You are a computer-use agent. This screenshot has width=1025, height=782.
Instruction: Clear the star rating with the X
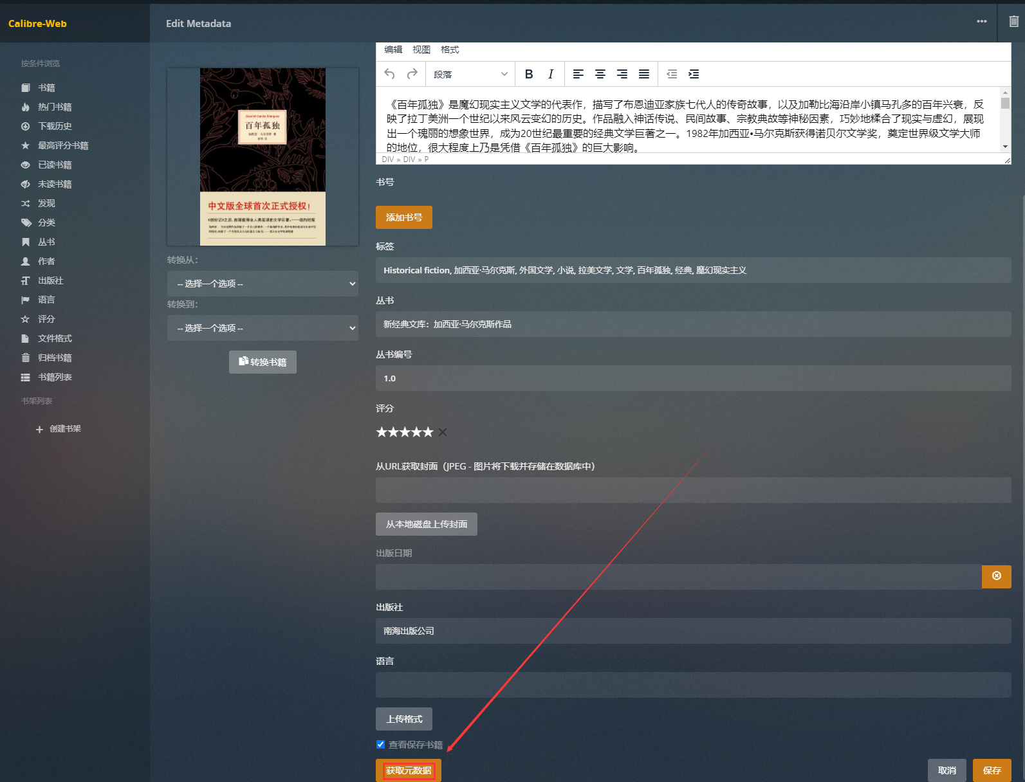pyautogui.click(x=443, y=432)
